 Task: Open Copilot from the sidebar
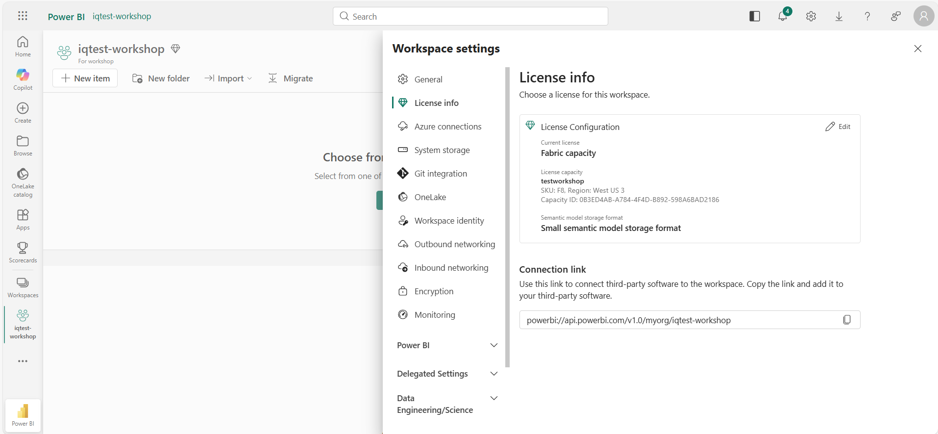point(23,79)
